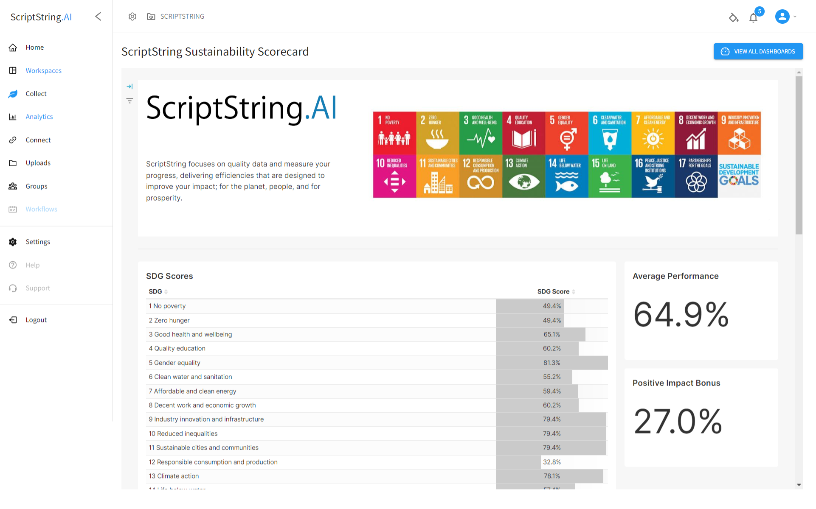Click the Help question mark icon

pyautogui.click(x=13, y=265)
